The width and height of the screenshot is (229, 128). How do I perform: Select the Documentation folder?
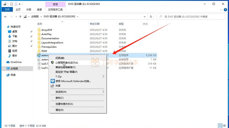pyautogui.click(x=50, y=38)
